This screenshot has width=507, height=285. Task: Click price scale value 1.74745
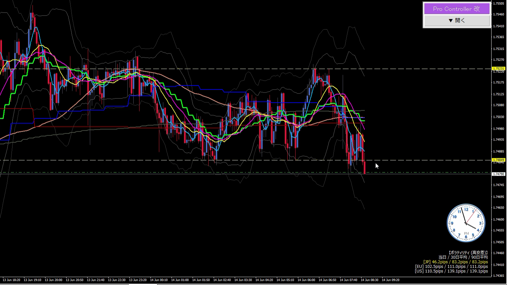click(499, 185)
